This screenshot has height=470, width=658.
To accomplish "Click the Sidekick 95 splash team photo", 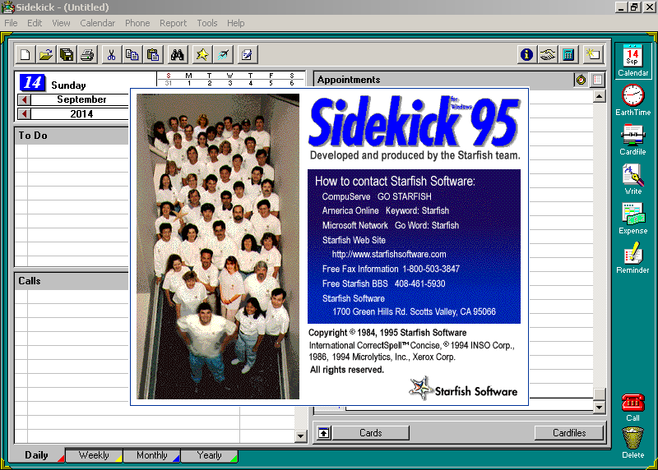I will (x=218, y=247).
